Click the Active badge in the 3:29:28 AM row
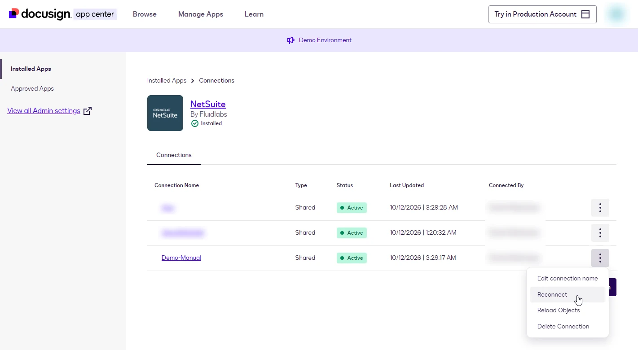Viewport: 638px width, 350px height. point(352,208)
